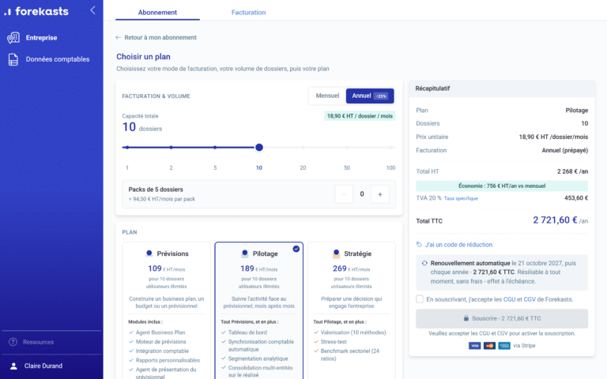The width and height of the screenshot is (607, 379).
Task: Click the Prévisions price 109 € HT/mois
Action: point(167,268)
